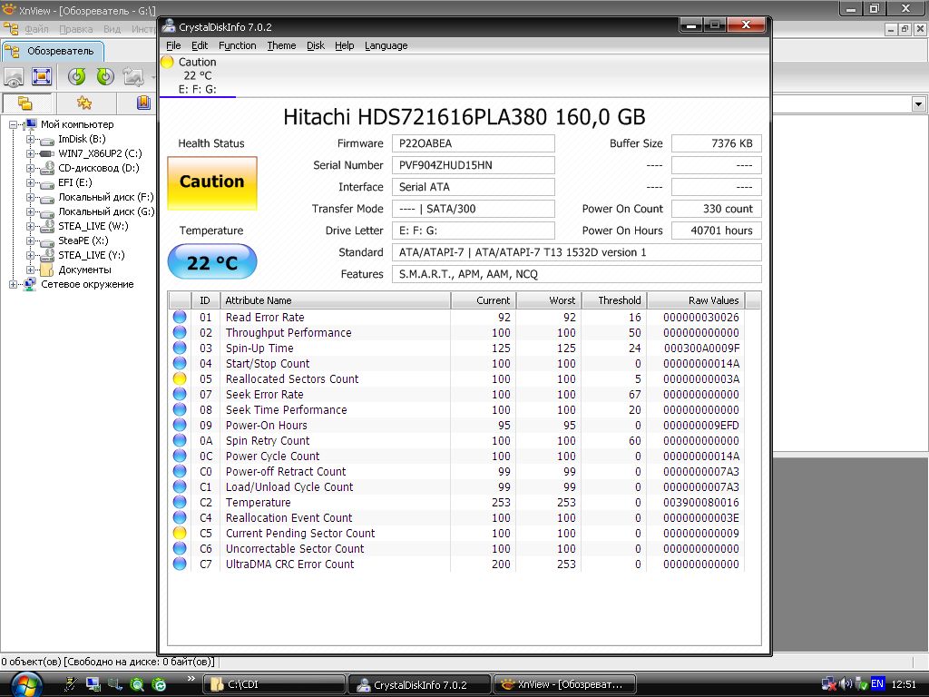
Task: Click the blue status orb for Read Error Rate
Action: coord(180,318)
